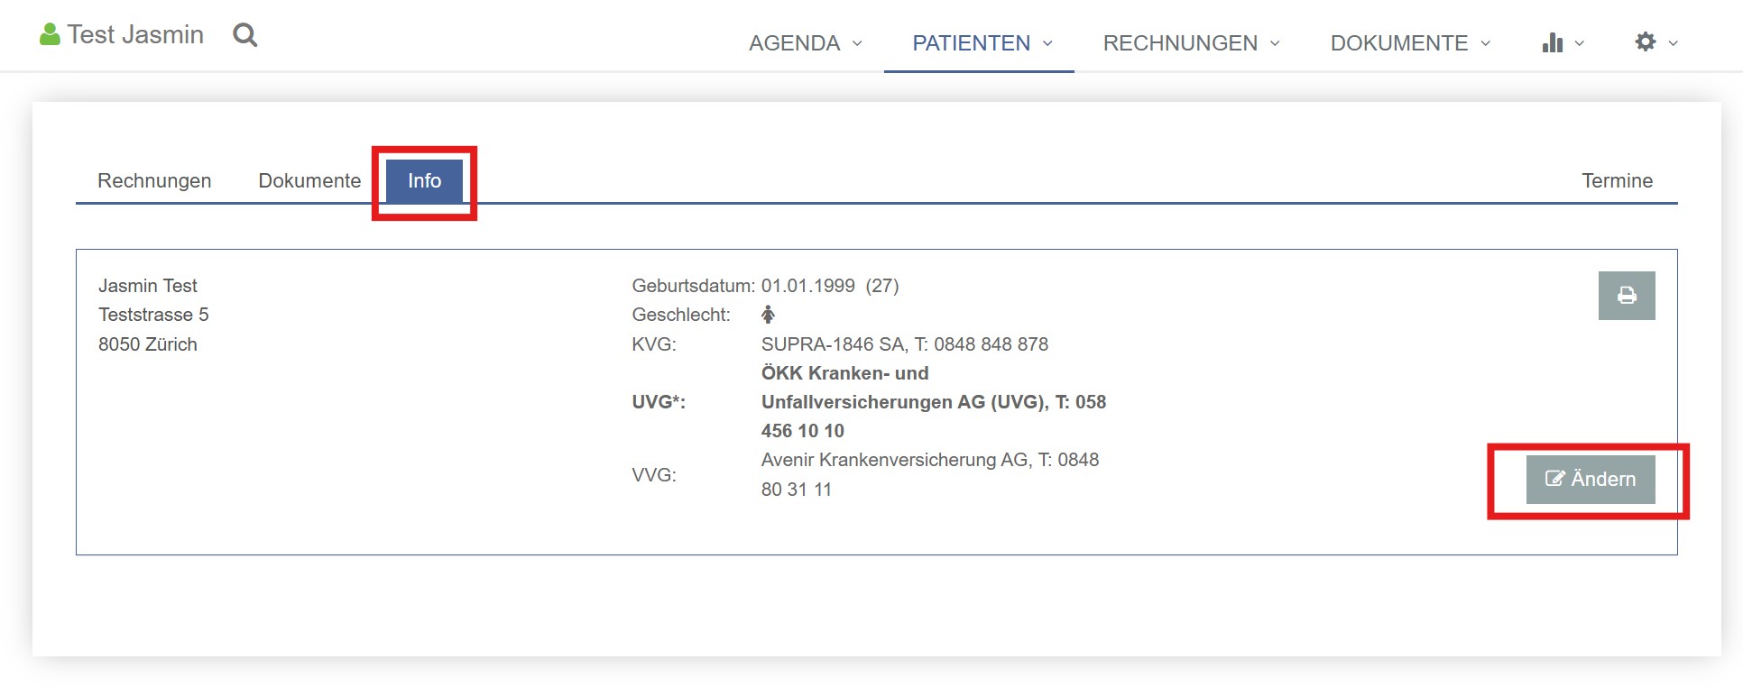Click the female gender icon
The height and width of the screenshot is (687, 1743).
768,315
